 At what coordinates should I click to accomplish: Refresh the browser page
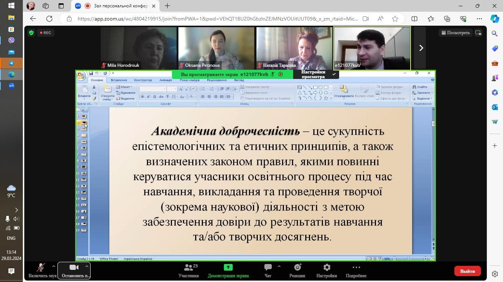[x=49, y=19]
